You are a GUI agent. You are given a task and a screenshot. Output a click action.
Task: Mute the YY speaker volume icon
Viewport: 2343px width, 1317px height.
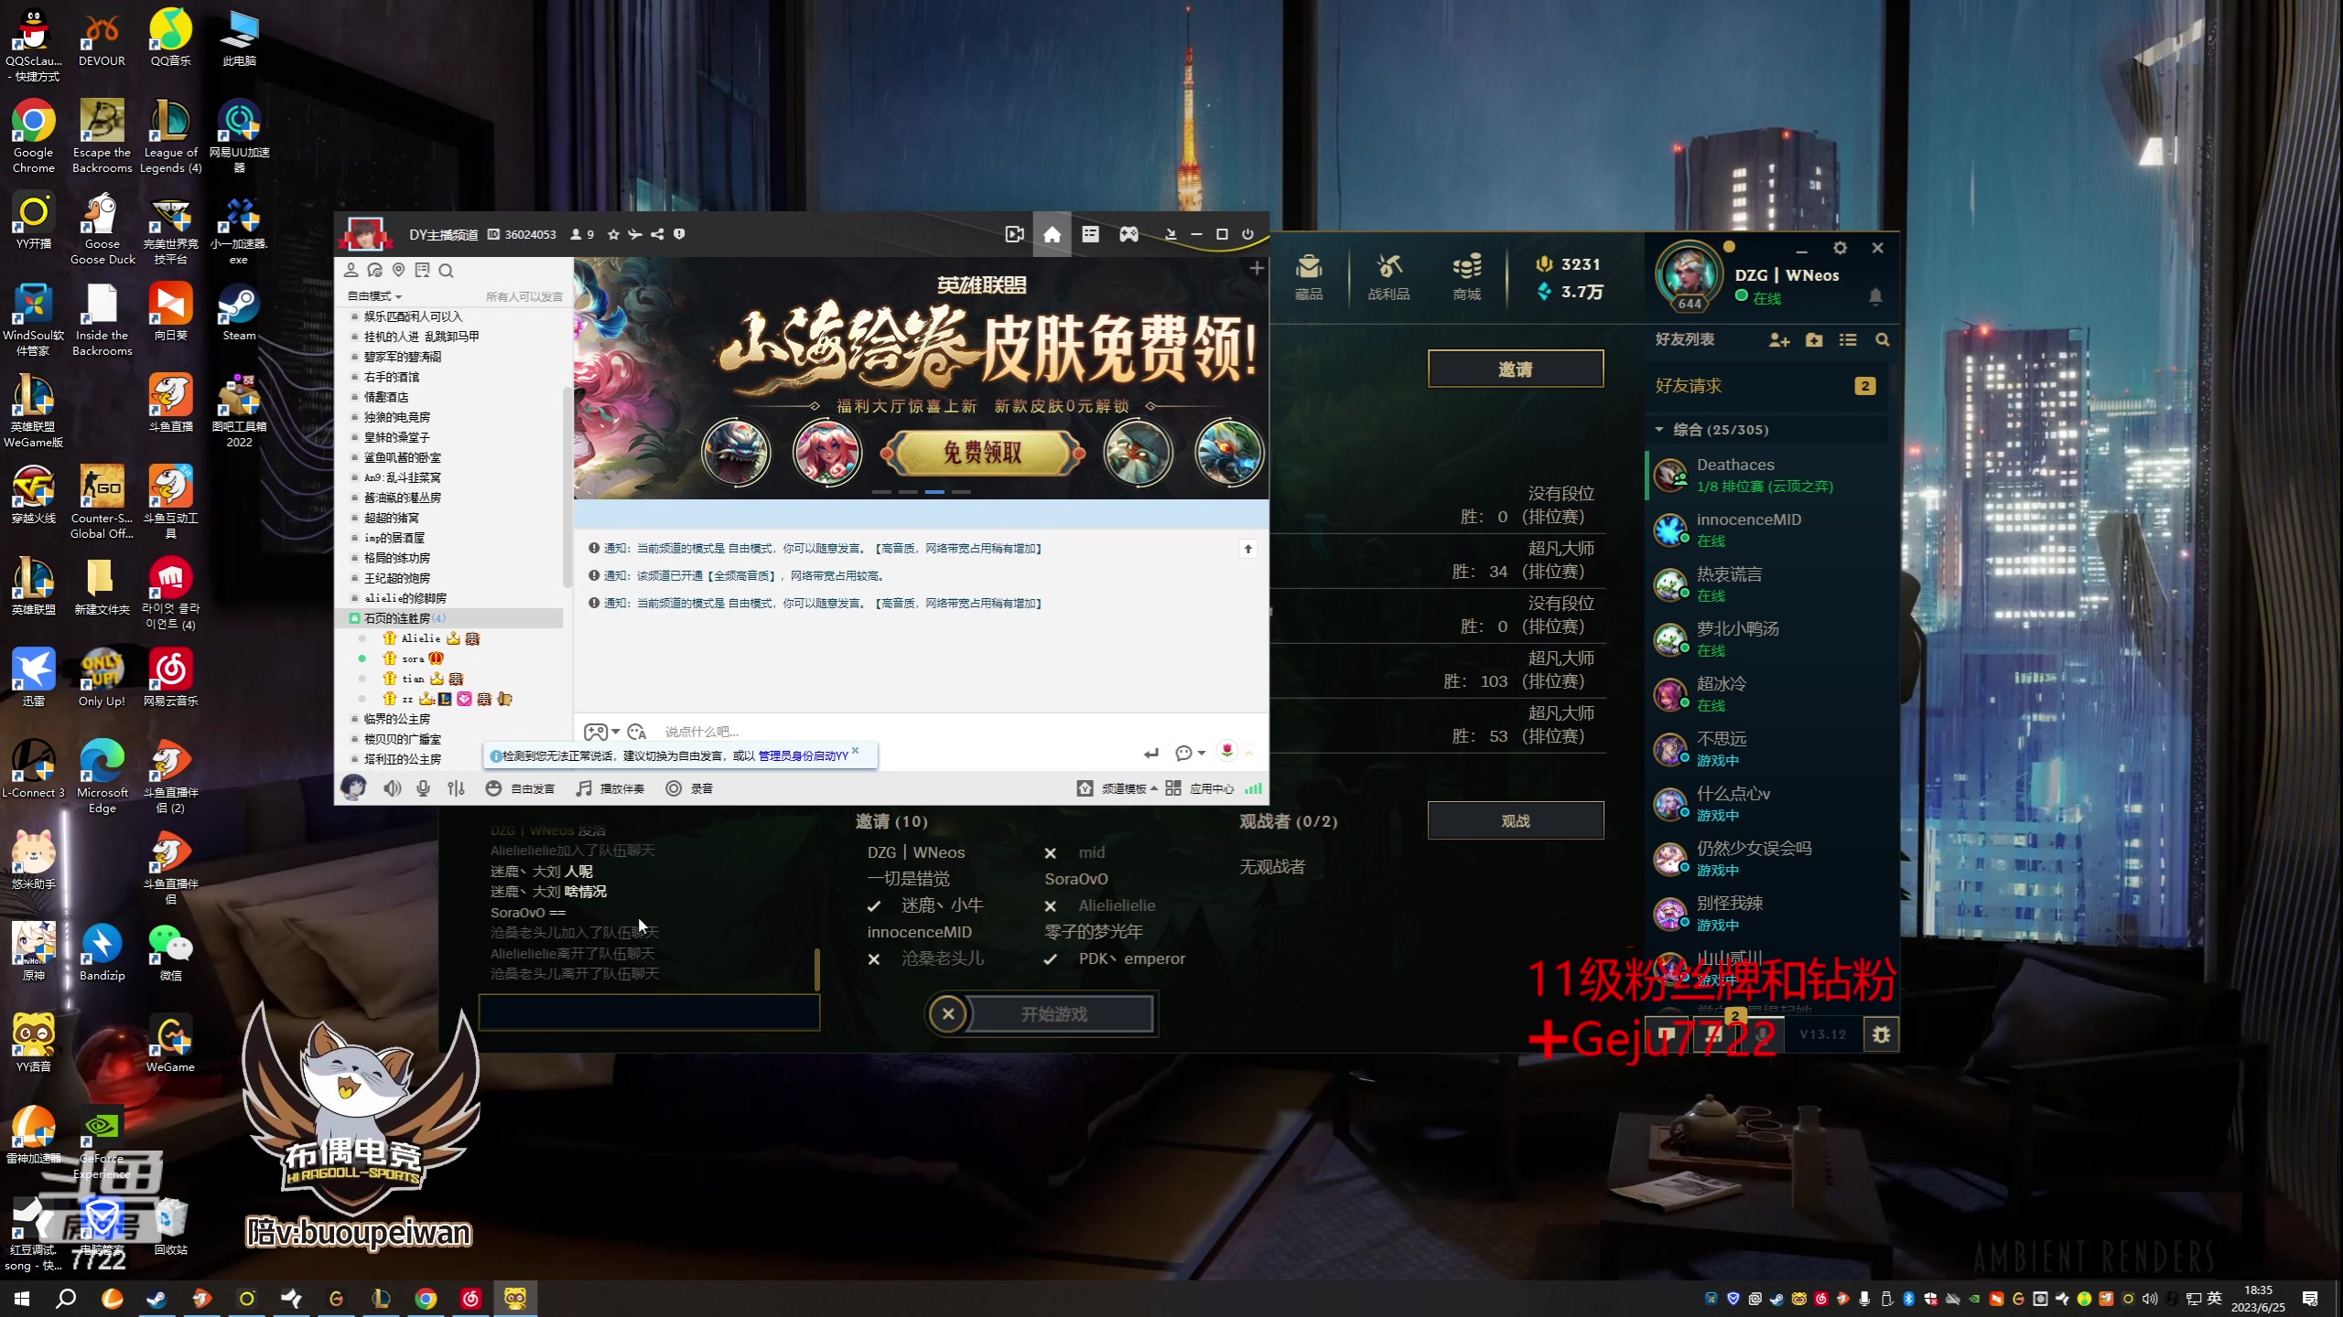tap(392, 788)
